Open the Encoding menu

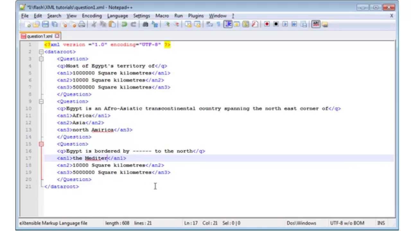click(92, 16)
